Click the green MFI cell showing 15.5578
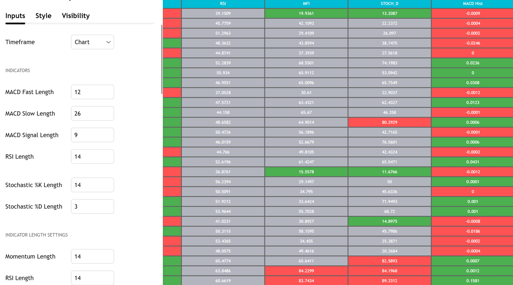Image resolution: width=513 pixels, height=285 pixels. tap(306, 172)
